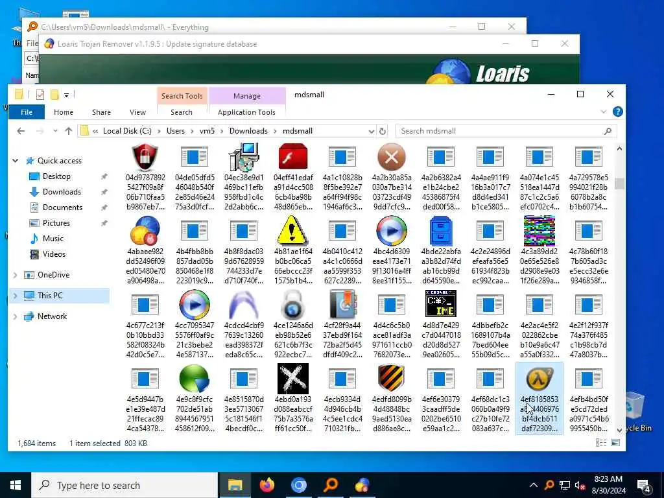Go up one folder level

pos(69,131)
